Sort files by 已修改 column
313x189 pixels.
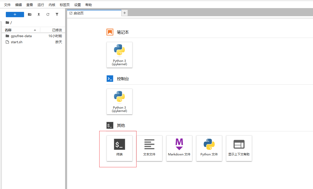[x=53, y=30]
